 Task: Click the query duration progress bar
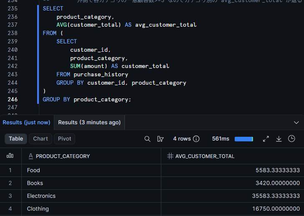pos(244,139)
